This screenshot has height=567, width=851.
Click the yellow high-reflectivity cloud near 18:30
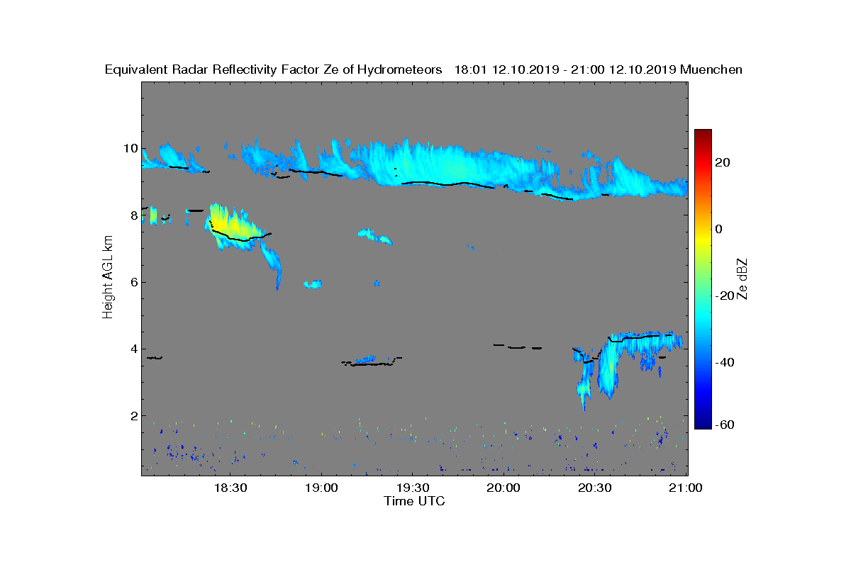point(234,225)
